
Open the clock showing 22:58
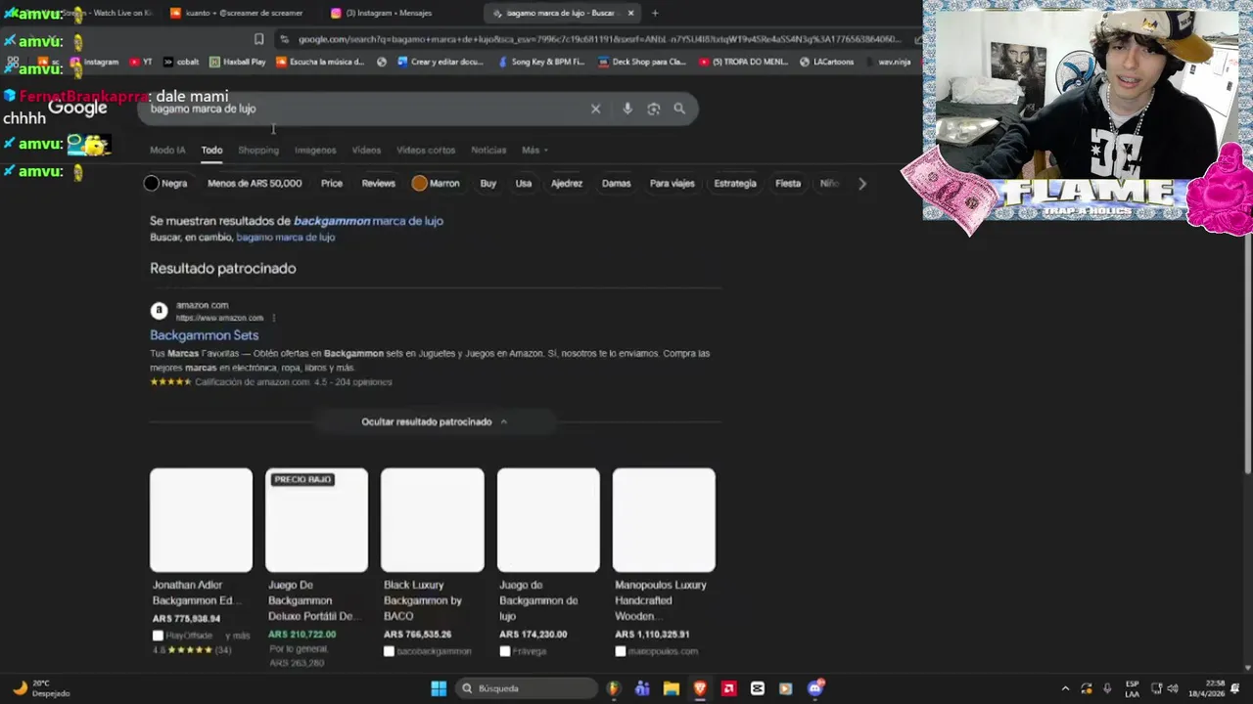[x=1208, y=688]
